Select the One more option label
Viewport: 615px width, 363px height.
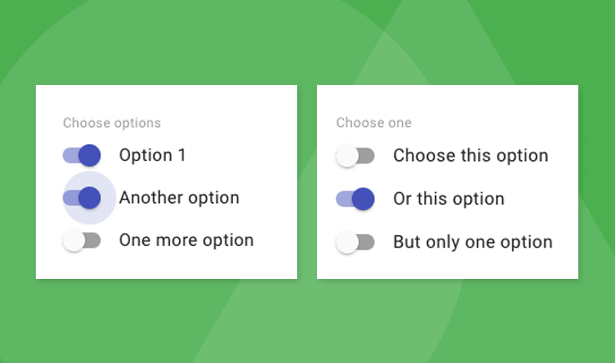186,241
